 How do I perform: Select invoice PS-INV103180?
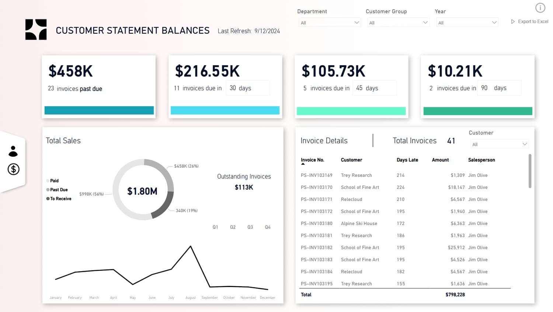(x=317, y=224)
